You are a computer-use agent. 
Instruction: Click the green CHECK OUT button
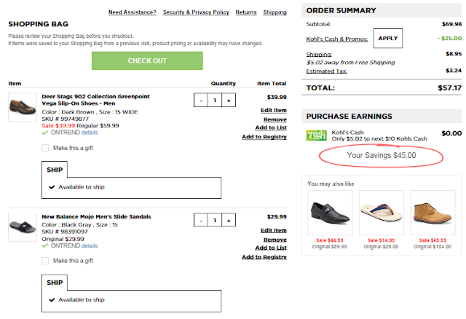pyautogui.click(x=147, y=60)
